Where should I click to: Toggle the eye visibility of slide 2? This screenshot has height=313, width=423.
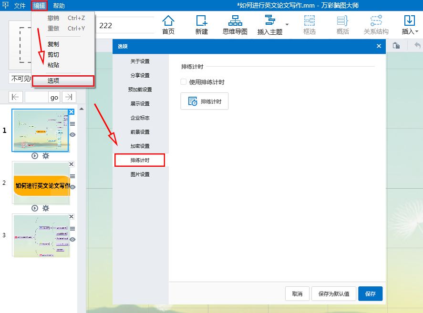tap(72, 187)
